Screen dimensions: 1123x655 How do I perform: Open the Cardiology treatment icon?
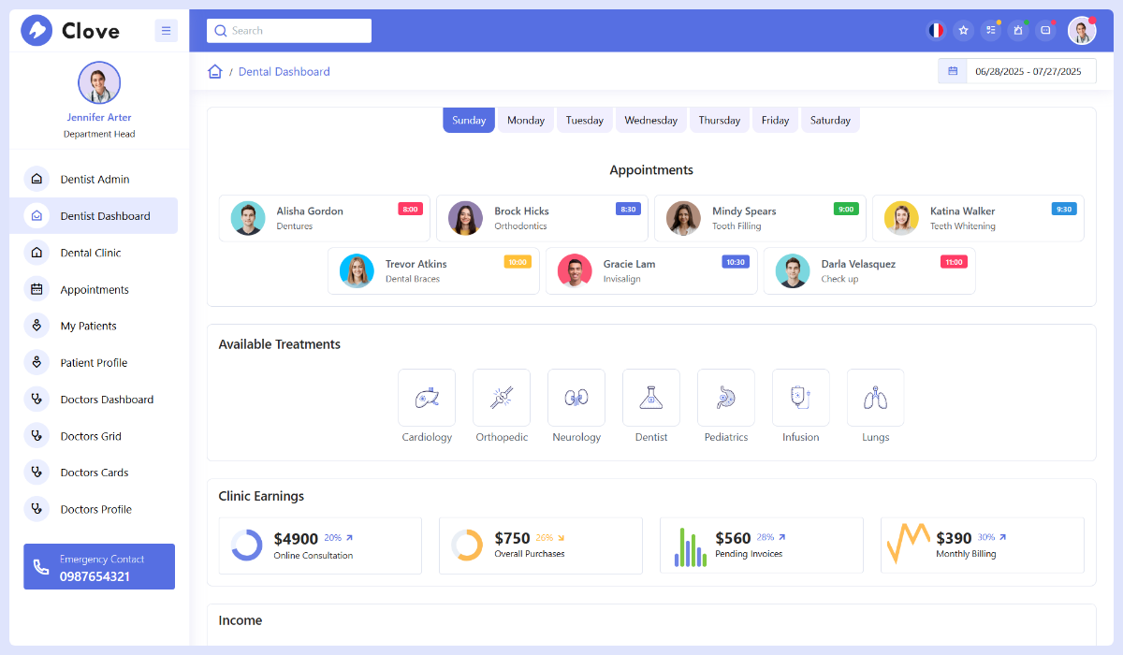(427, 397)
